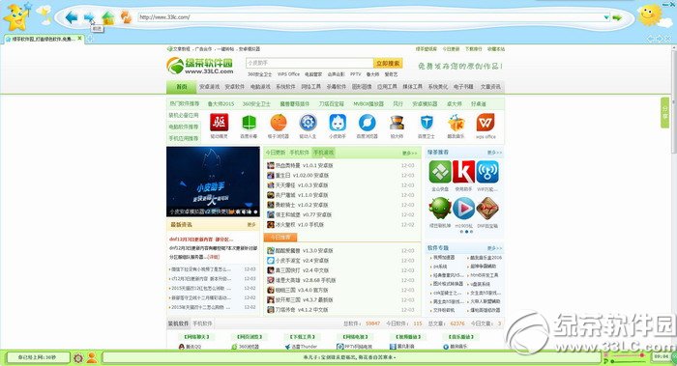Click the yellow 立即搜索 search button
The height and width of the screenshot is (366, 677).
point(388,63)
